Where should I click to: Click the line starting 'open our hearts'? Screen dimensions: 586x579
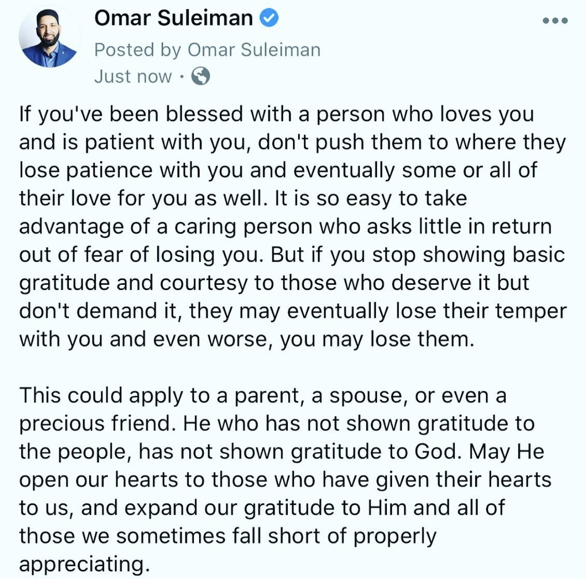point(285,480)
